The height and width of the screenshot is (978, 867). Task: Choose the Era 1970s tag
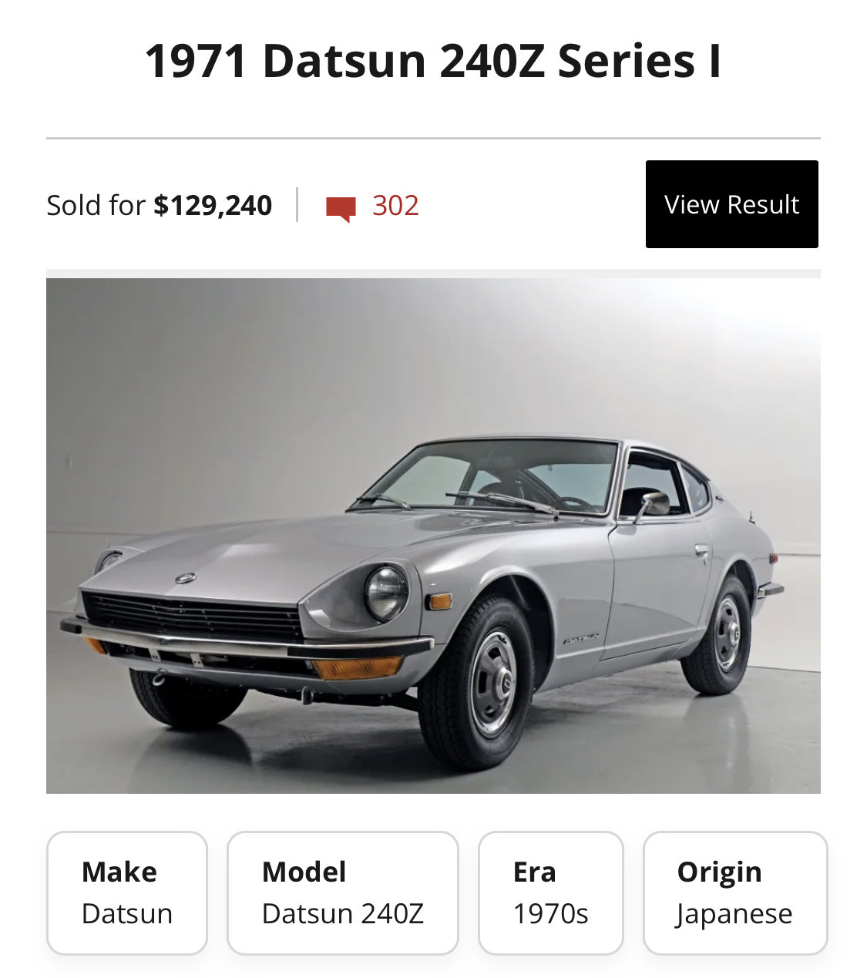pos(551,893)
